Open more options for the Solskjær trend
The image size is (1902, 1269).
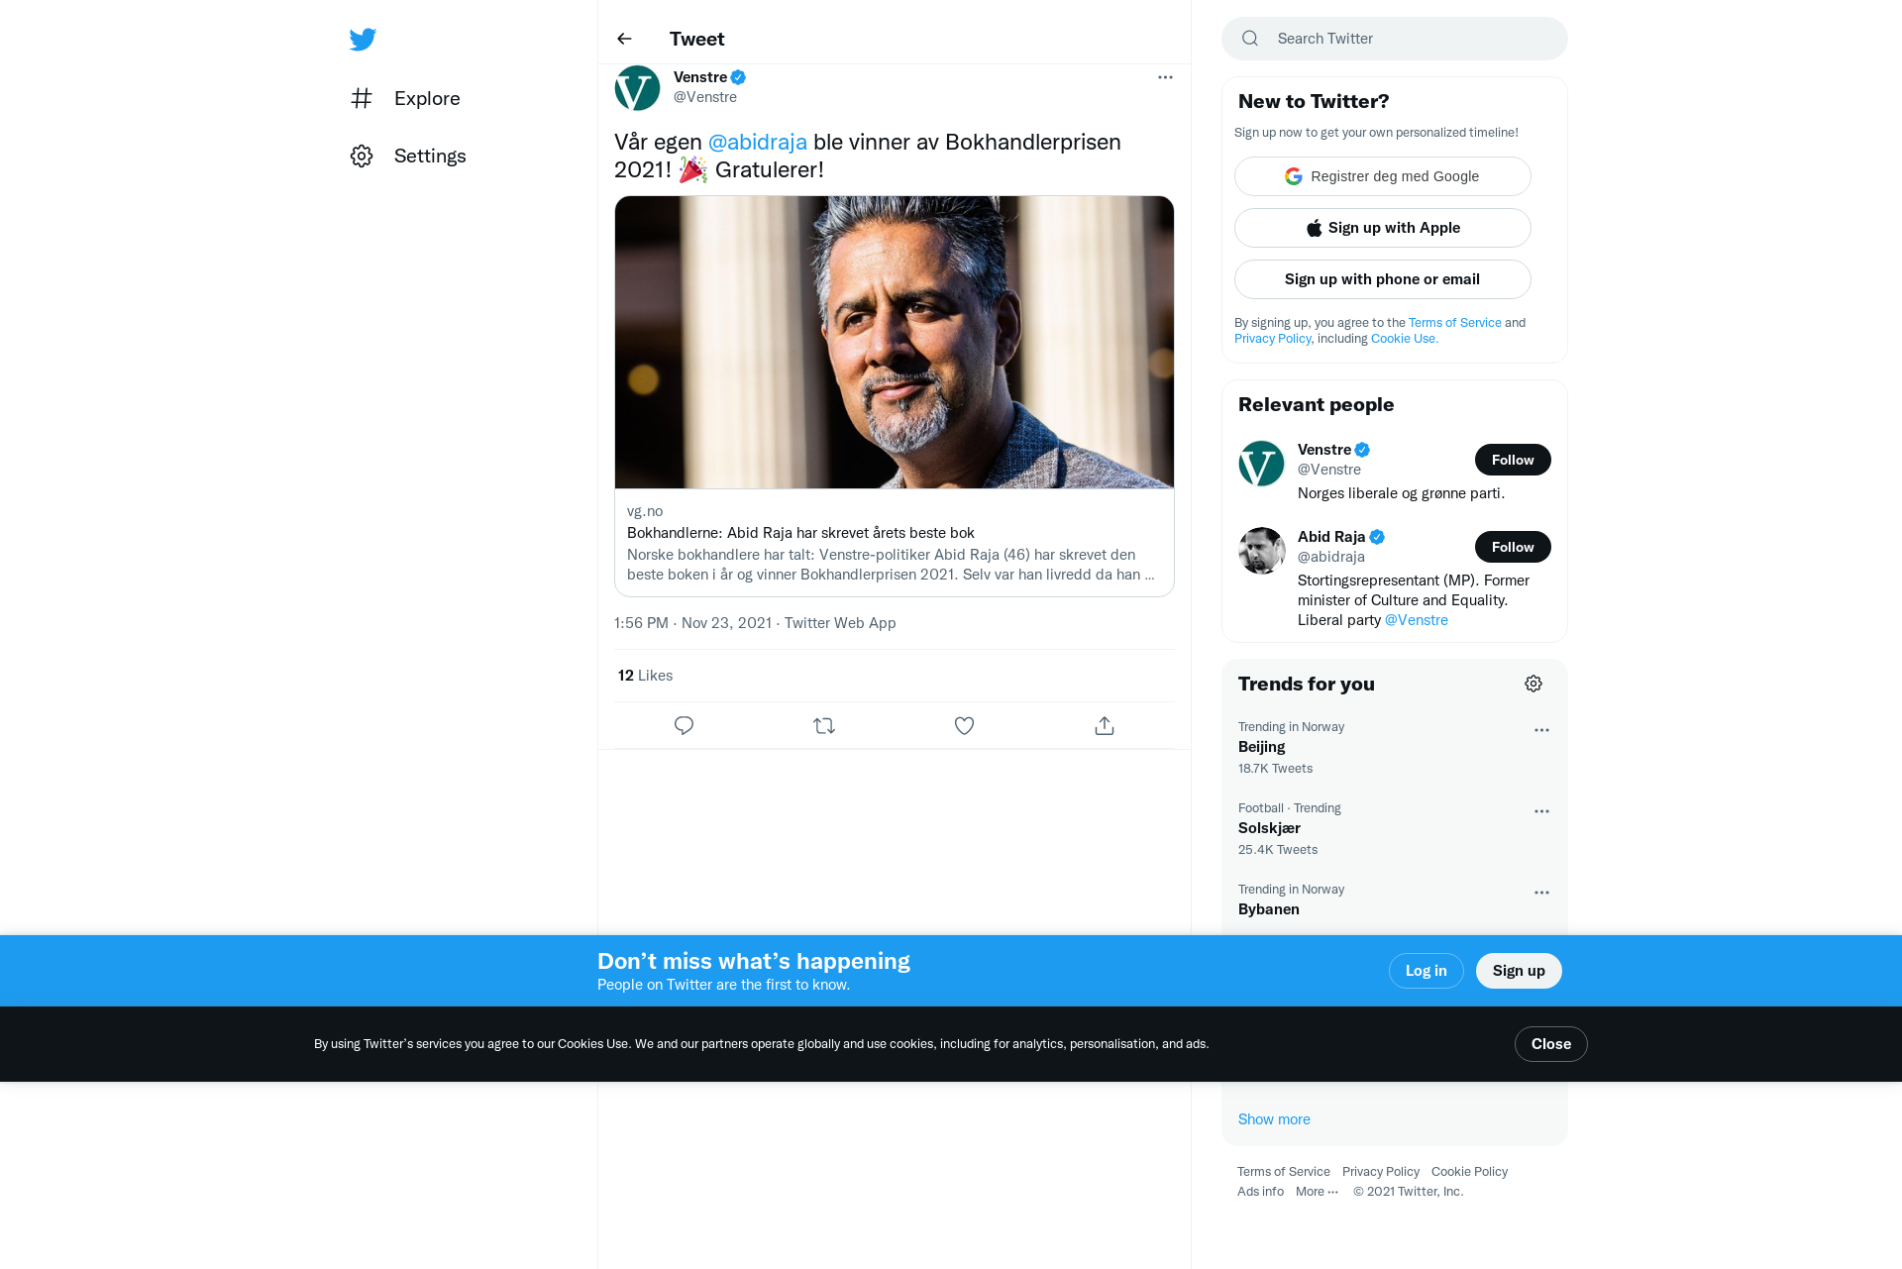[x=1541, y=811]
